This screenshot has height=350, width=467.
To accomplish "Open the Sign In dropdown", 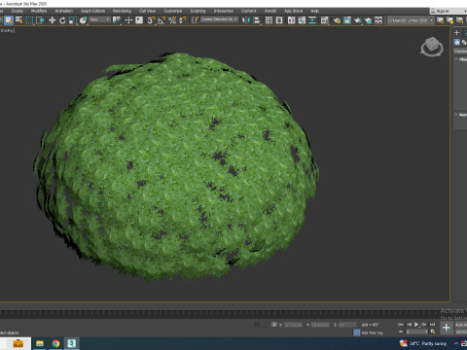I will pos(449,11).
